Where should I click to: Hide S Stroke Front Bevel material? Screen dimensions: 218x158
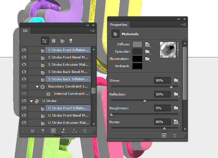[x=24, y=57]
